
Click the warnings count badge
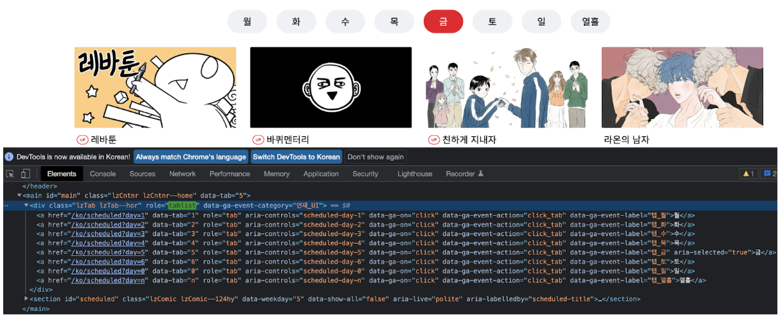[748, 174]
